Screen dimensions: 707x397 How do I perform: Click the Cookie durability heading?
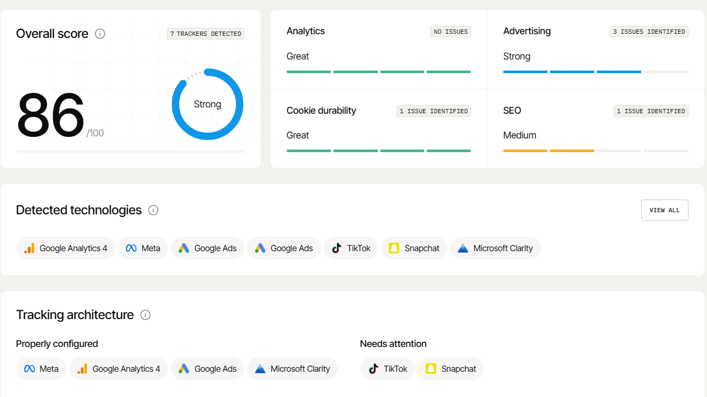[x=321, y=111]
